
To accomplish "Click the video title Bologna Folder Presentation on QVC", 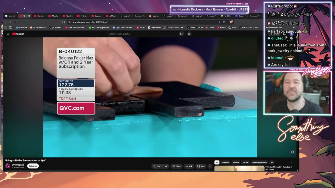I will click(26, 161).
